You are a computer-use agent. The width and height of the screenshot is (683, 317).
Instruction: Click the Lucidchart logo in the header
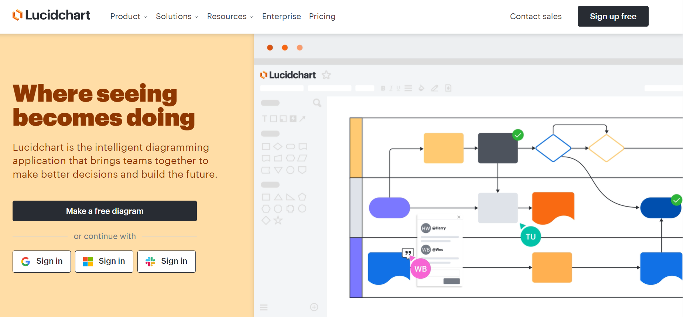point(51,15)
